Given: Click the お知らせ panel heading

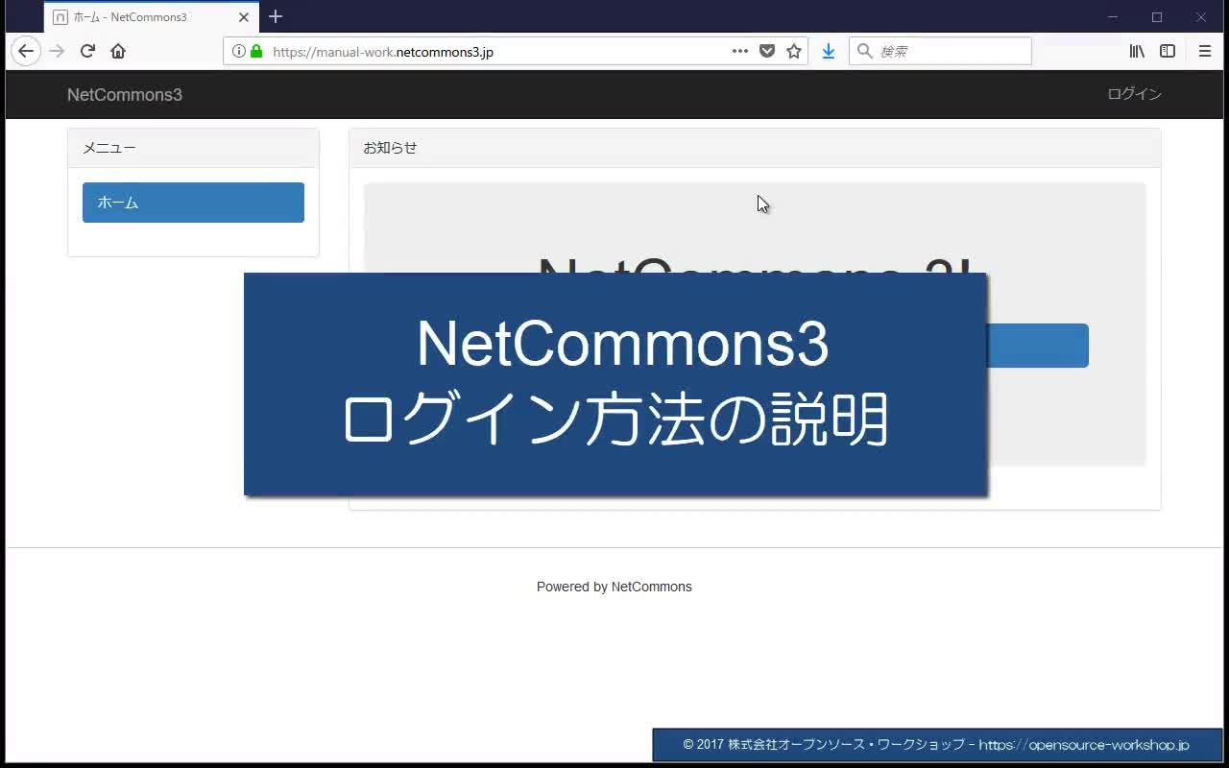Looking at the screenshot, I should click(755, 148).
